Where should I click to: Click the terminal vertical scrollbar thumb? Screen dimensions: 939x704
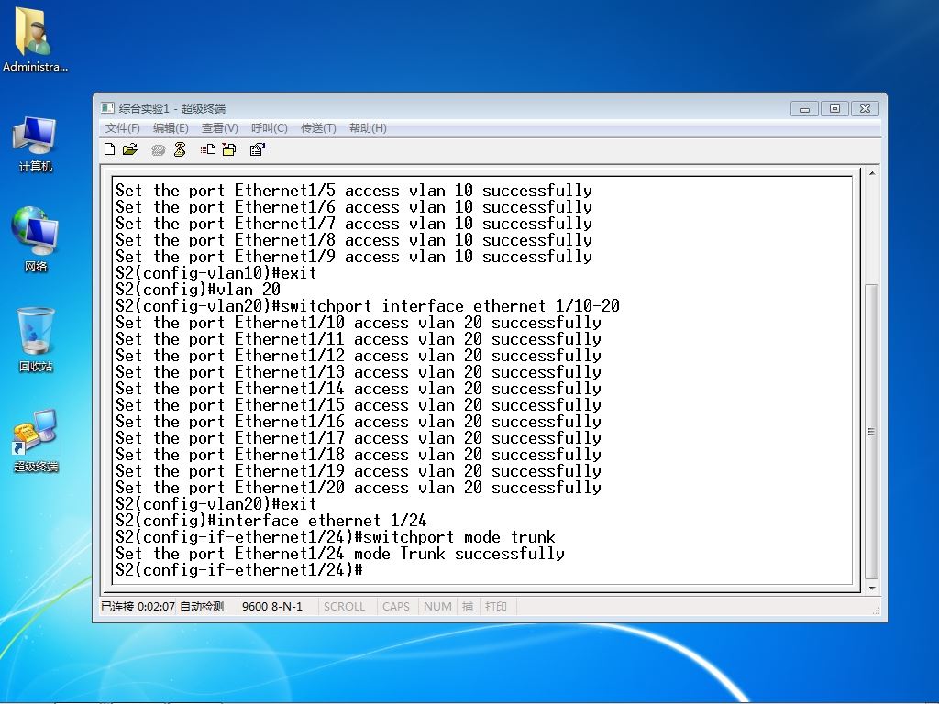point(872,432)
